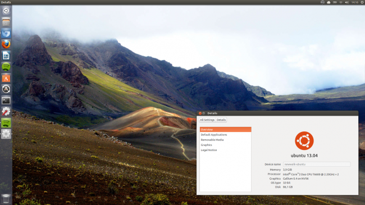Show the clock menu reading 14:16
Viewport: 365px width, 205px height.
(355, 2)
